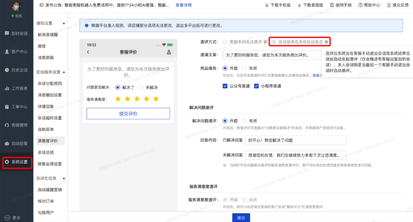Click the user avatar in sidebar
The width and height of the screenshot is (413, 222).
(x=16, y=6)
